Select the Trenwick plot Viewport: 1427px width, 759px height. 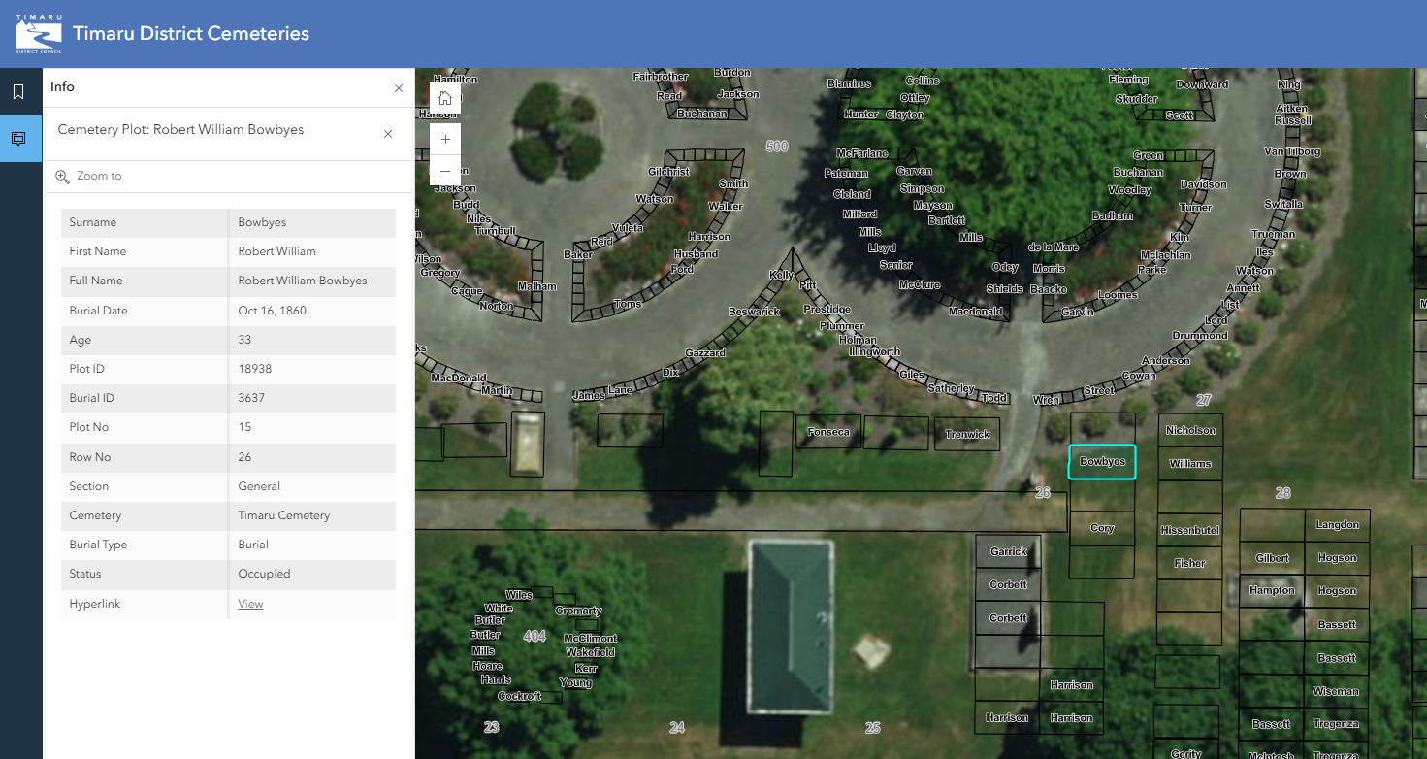[967, 434]
